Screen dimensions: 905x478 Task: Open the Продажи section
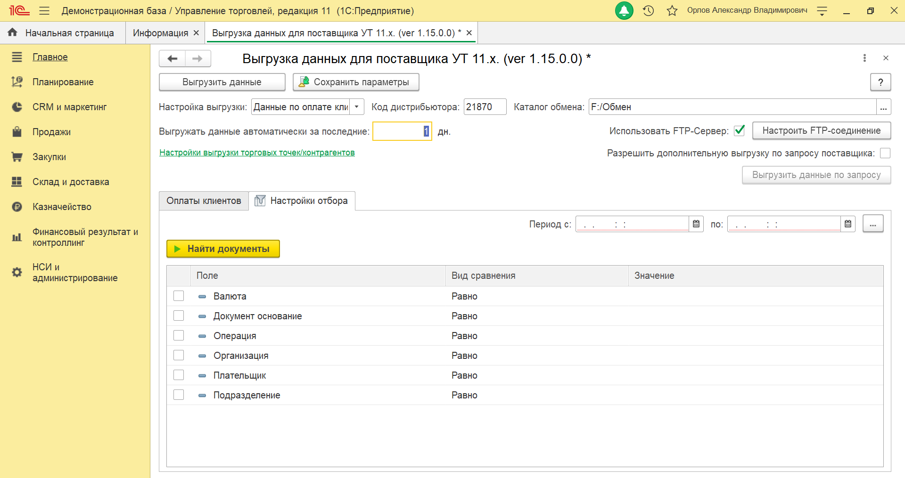tap(51, 132)
